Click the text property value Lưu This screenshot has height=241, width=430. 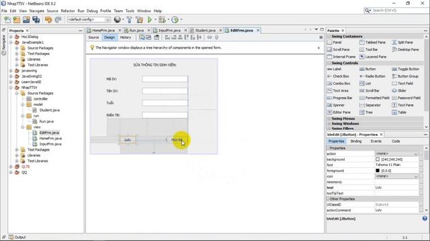[396, 187]
